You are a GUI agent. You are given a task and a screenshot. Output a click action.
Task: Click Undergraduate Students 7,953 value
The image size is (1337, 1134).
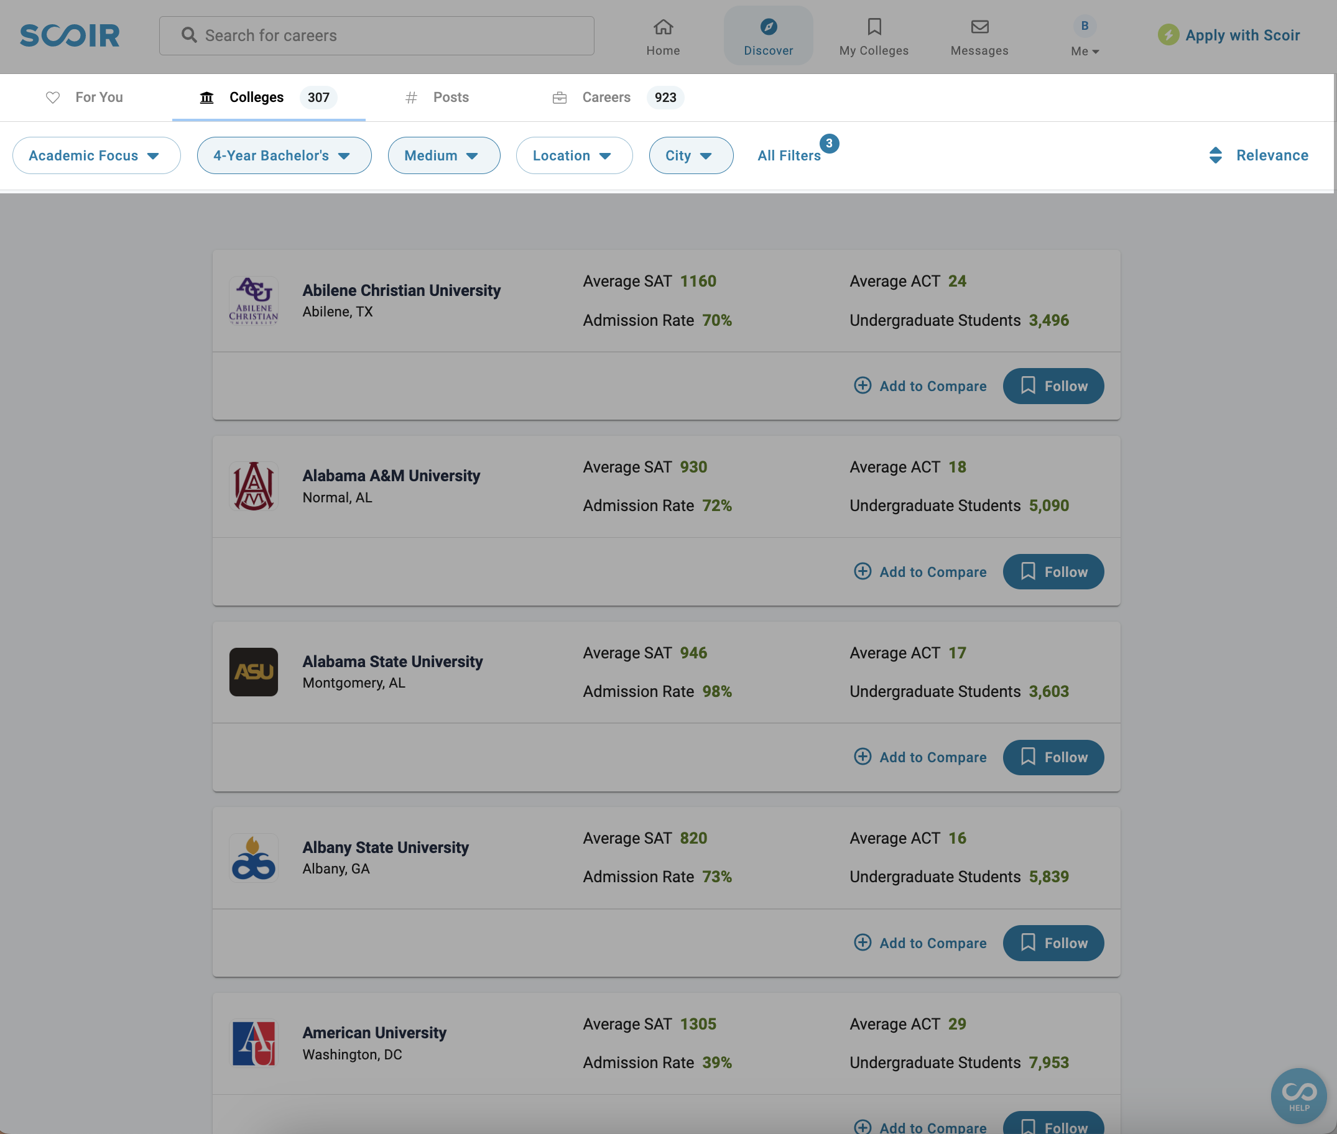(1049, 1062)
